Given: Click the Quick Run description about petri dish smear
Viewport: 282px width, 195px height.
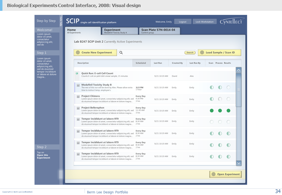Looking at the screenshot, I should [x=104, y=76].
